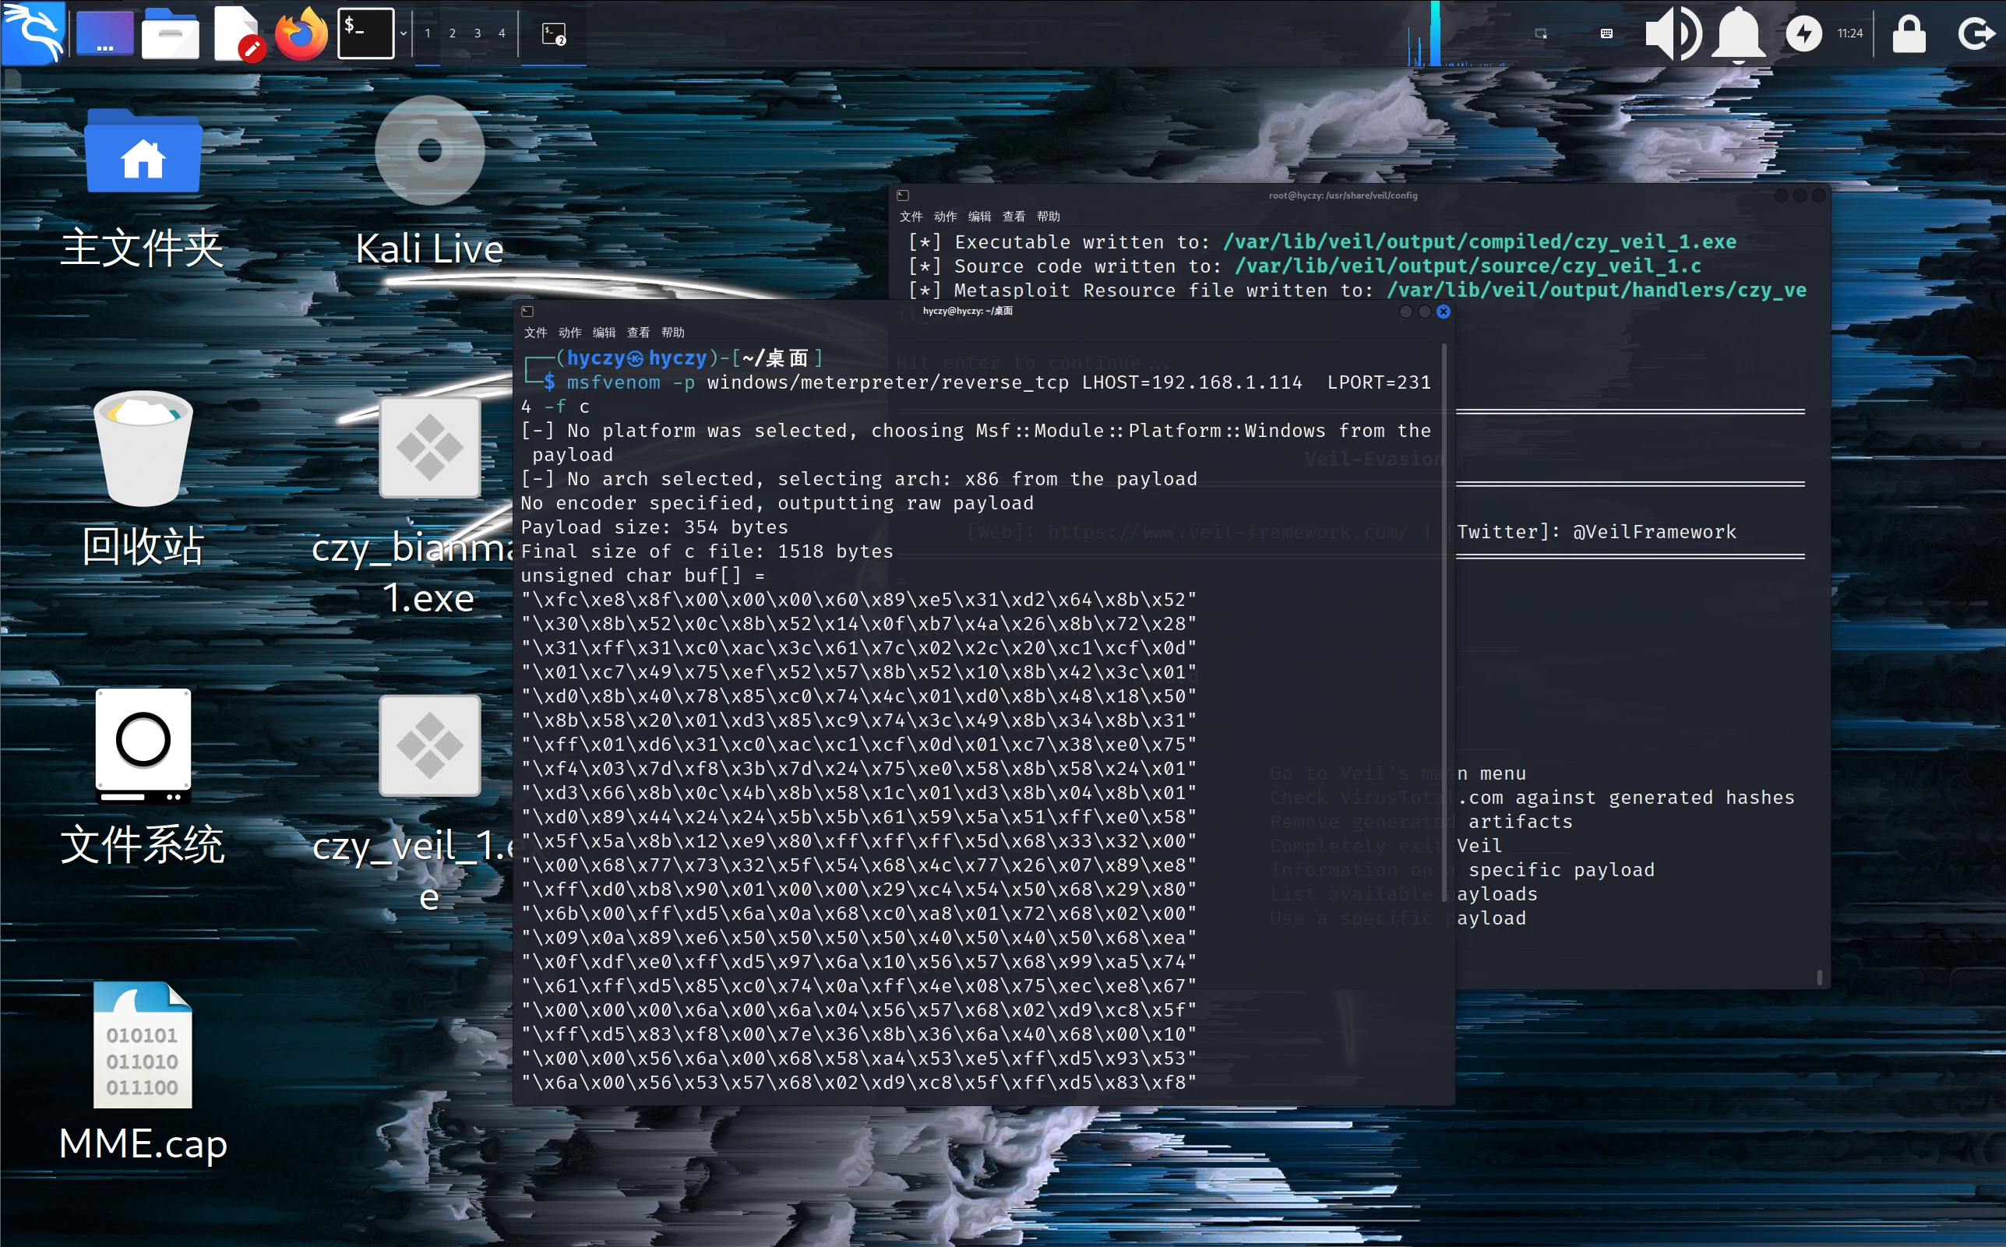Click the keyboard tray icon

[1606, 33]
